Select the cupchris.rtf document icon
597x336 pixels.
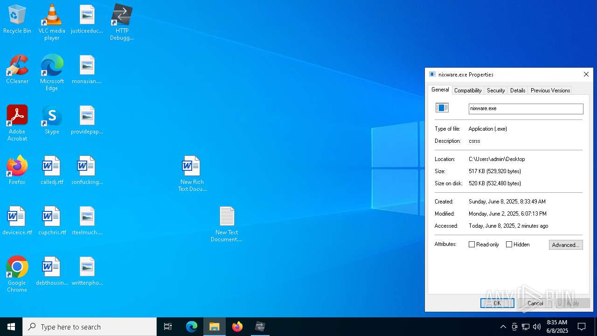(52, 221)
